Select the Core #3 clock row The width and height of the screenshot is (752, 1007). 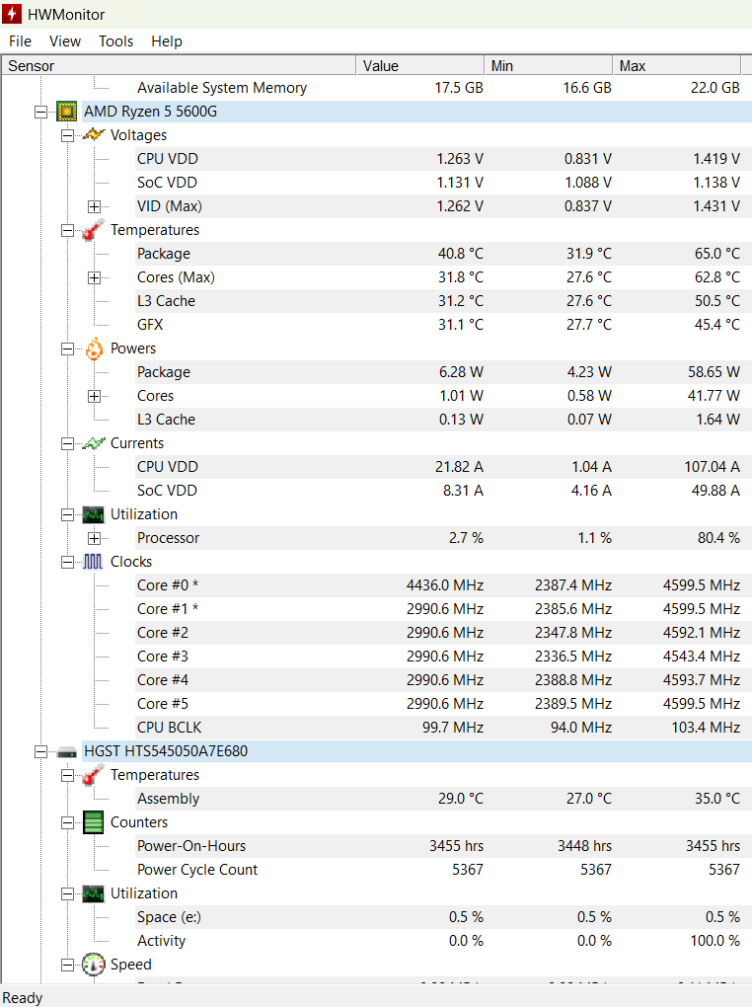pos(442,657)
